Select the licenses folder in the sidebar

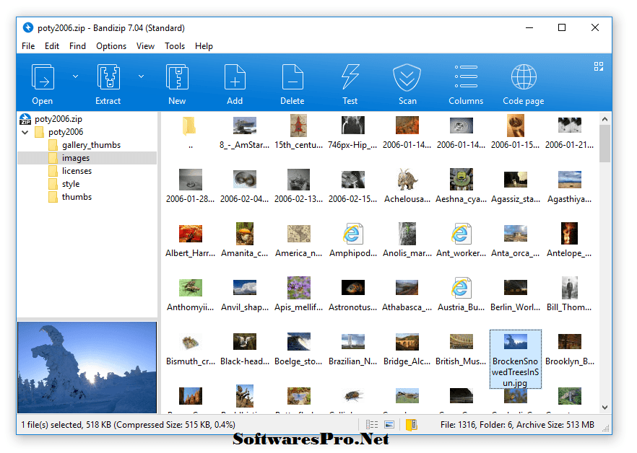coord(75,170)
